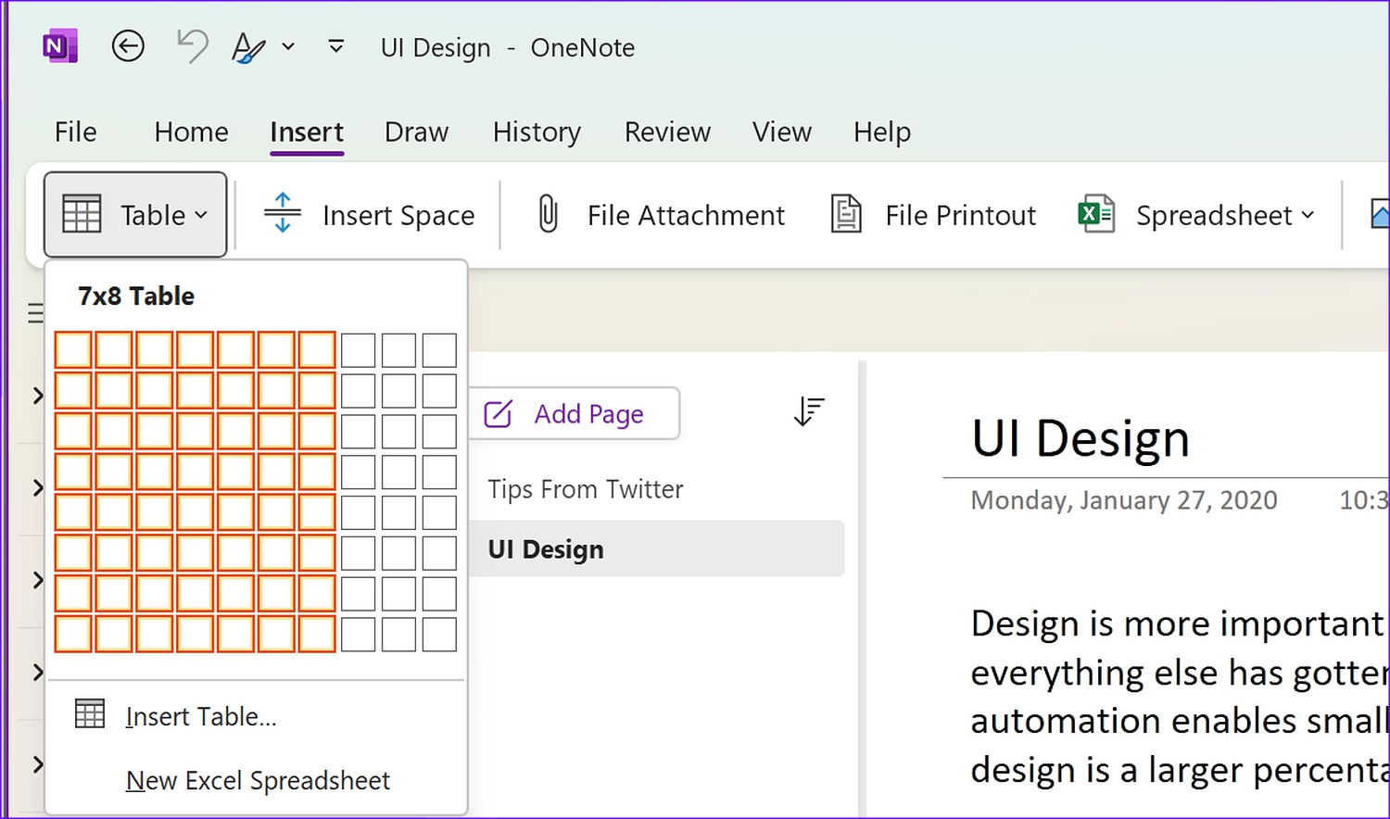Open the Table dropdown chevron
1390x819 pixels.
pos(202,215)
